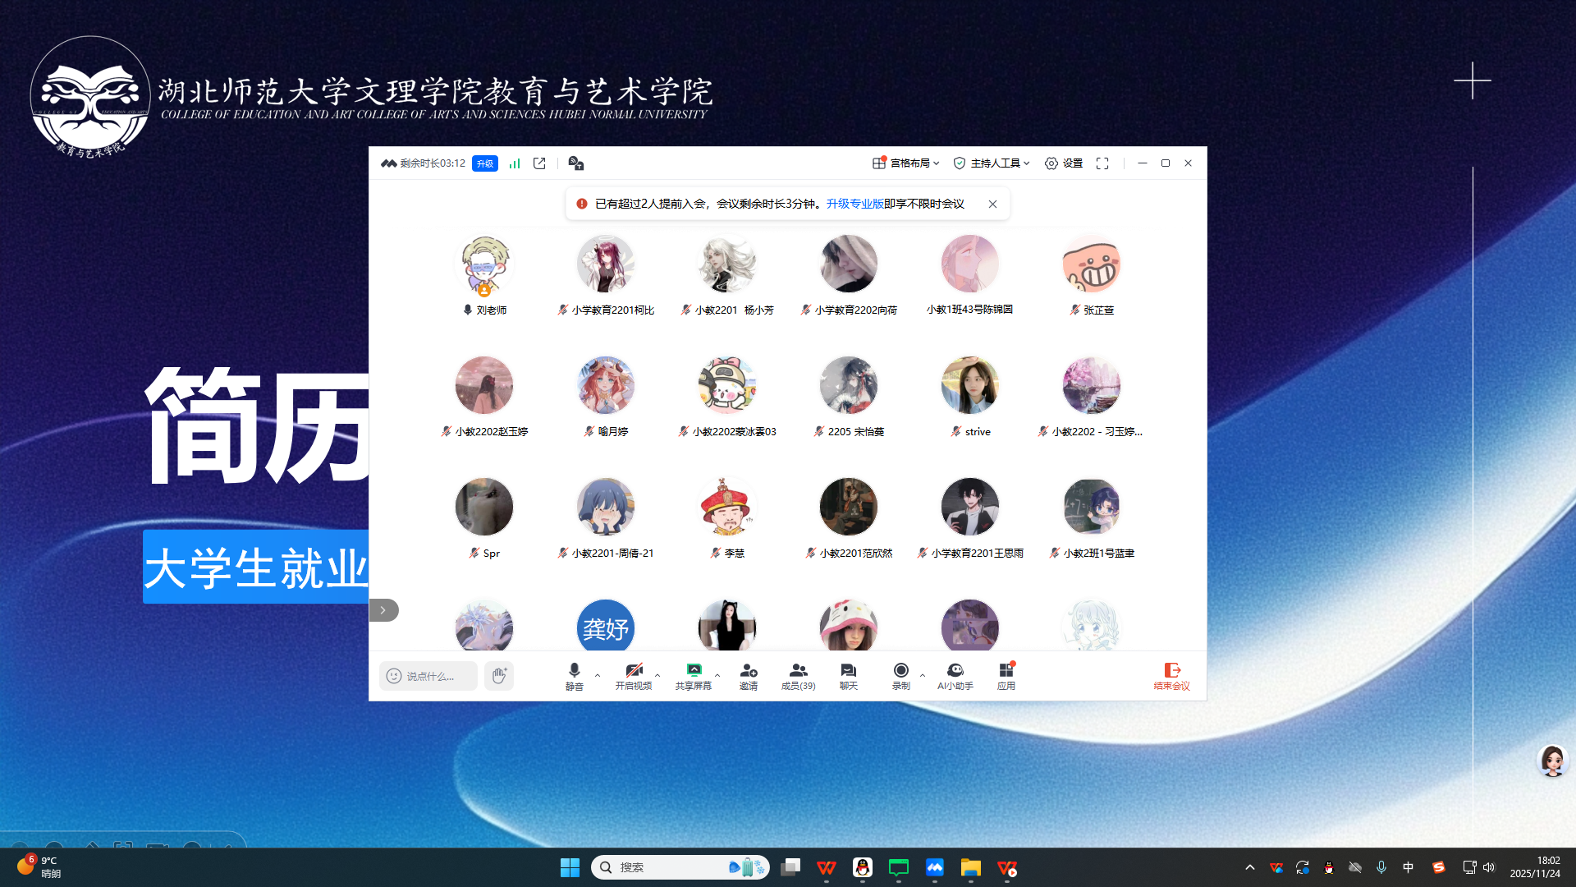Expand the 宫格布局 layout dropdown

(x=906, y=163)
